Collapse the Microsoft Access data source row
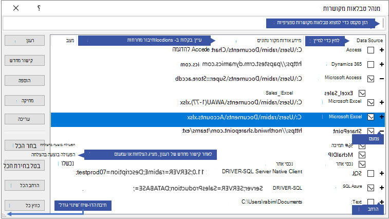389x219 pixels. (382, 79)
